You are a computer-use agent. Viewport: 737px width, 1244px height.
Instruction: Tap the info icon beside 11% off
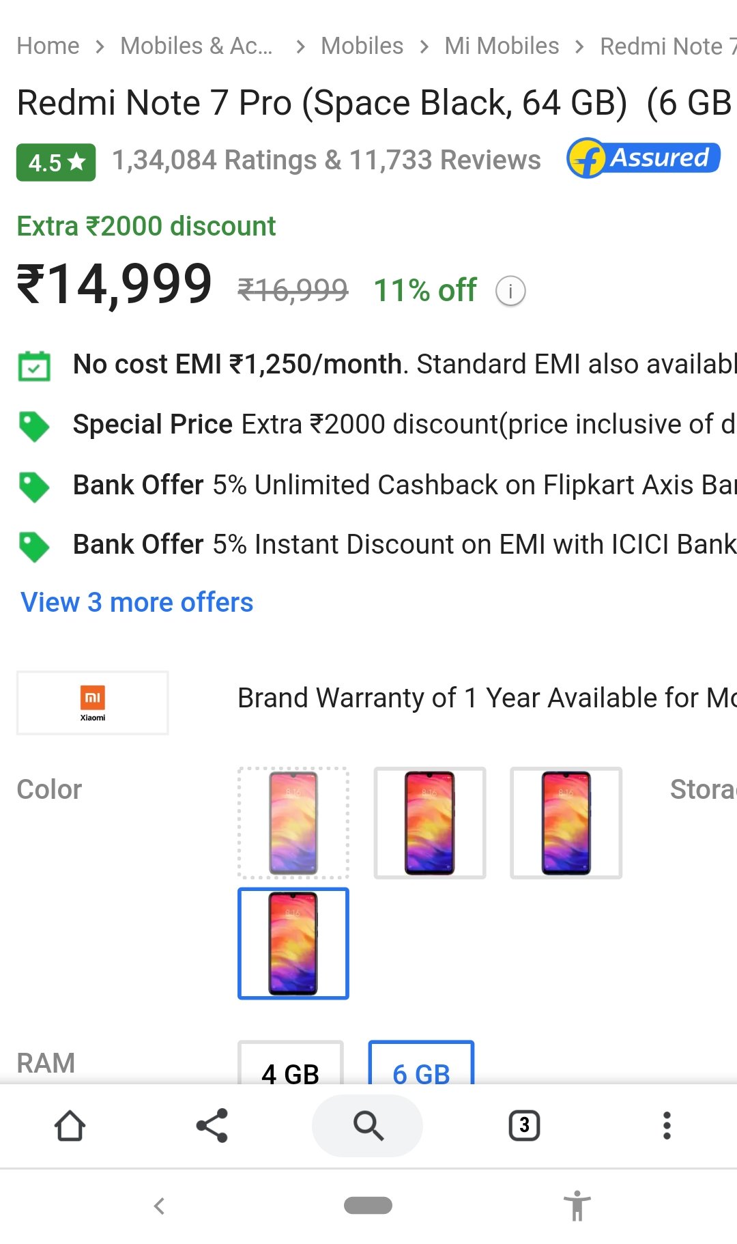[510, 292]
